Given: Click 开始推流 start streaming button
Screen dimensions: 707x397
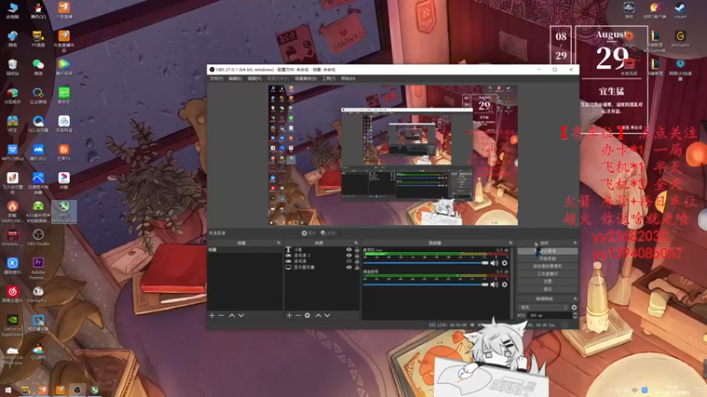Looking at the screenshot, I should [547, 251].
